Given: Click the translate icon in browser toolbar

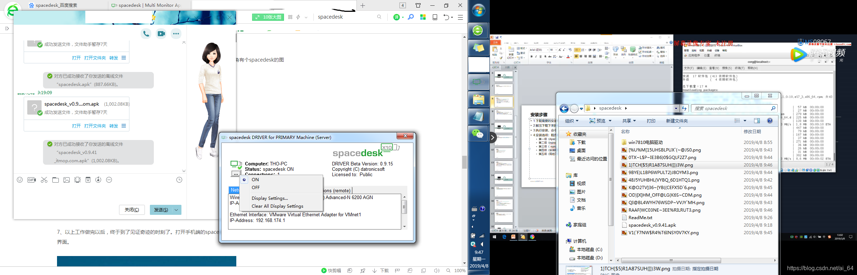Looking at the screenshot, I should (x=397, y=17).
